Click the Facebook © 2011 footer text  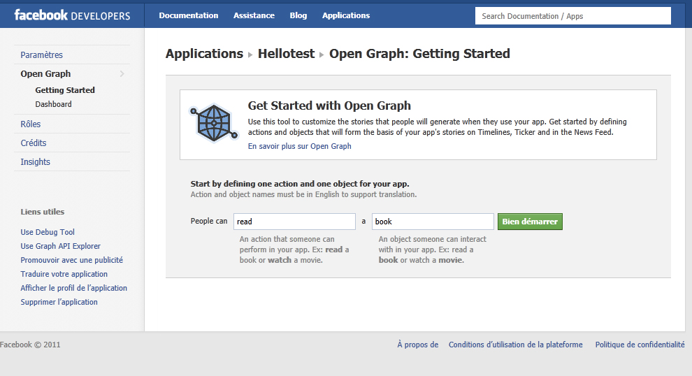pyautogui.click(x=30, y=345)
